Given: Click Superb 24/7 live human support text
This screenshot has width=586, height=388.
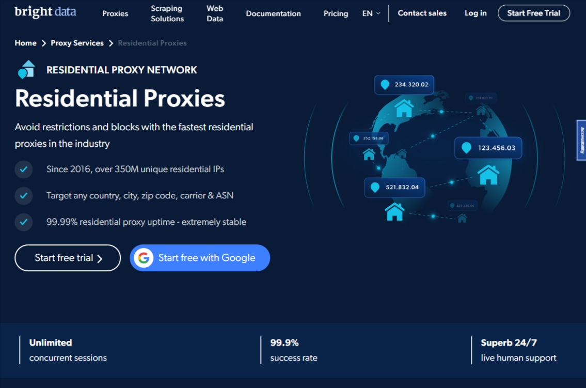Looking at the screenshot, I should click(518, 350).
